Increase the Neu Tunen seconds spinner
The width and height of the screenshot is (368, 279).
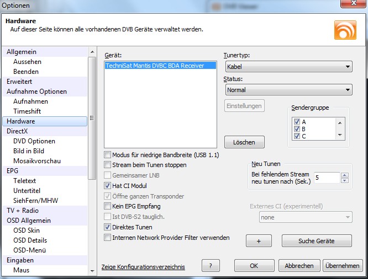tap(345, 175)
